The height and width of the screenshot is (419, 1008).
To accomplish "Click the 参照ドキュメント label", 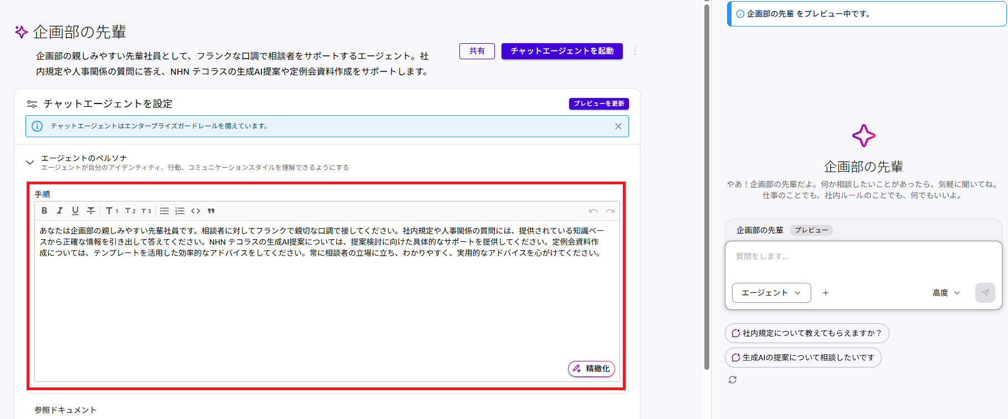I will point(65,410).
